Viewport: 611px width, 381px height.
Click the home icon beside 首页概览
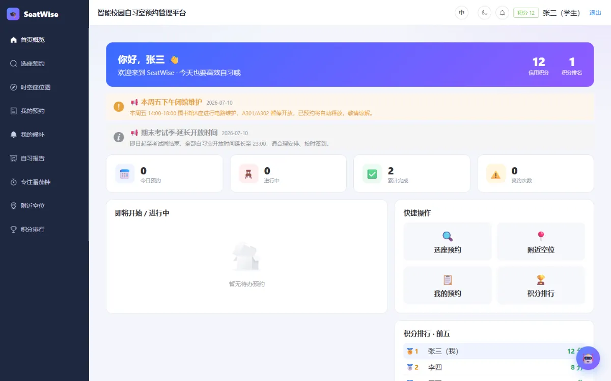click(14, 40)
